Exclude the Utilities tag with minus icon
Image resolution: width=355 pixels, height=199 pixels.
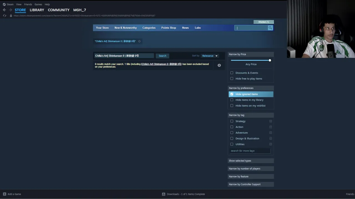point(271,144)
